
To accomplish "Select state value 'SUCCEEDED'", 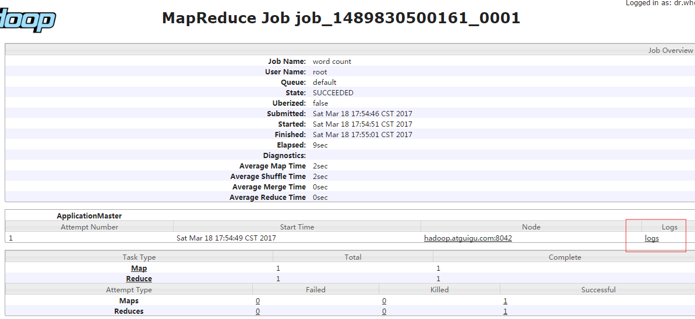I will point(333,93).
